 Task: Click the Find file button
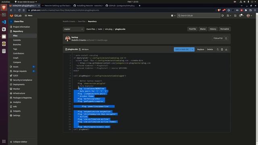[x=192, y=29]
